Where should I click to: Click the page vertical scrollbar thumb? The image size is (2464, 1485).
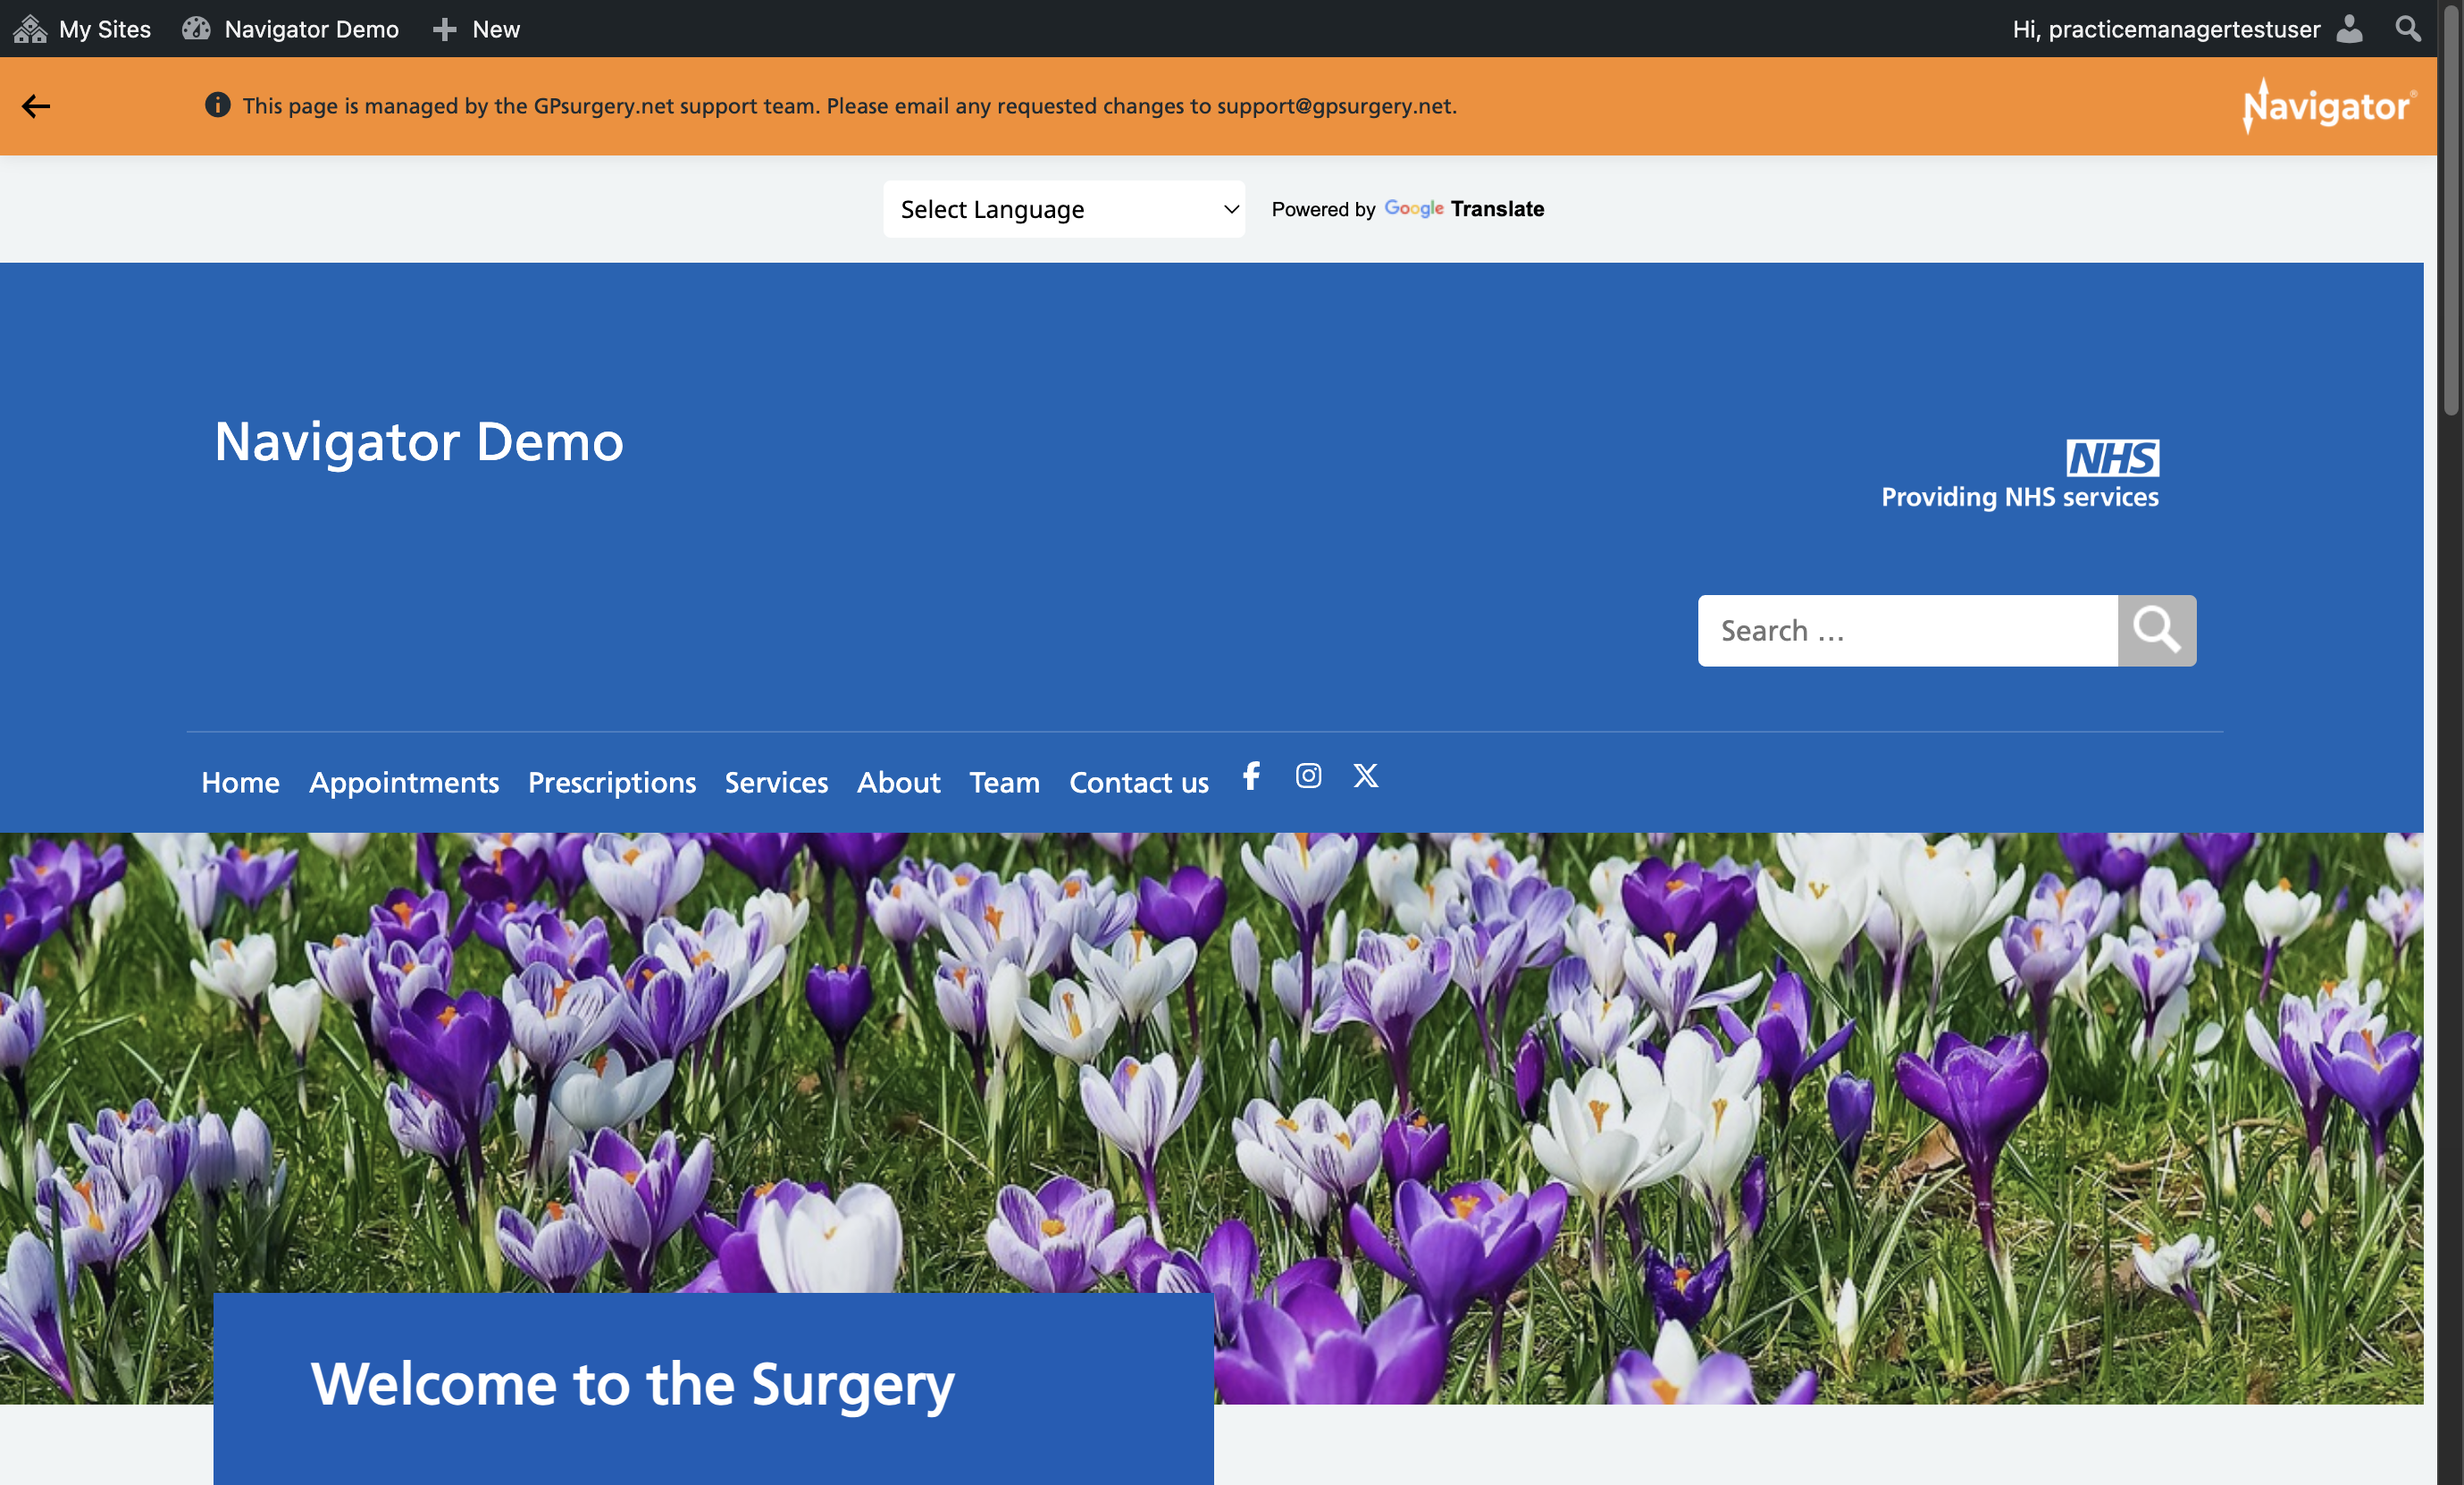2450,210
